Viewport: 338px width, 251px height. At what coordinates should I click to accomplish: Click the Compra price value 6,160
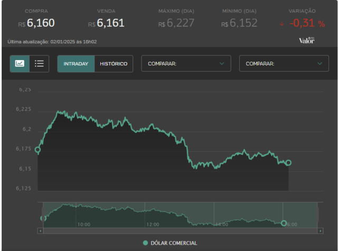tap(41, 23)
